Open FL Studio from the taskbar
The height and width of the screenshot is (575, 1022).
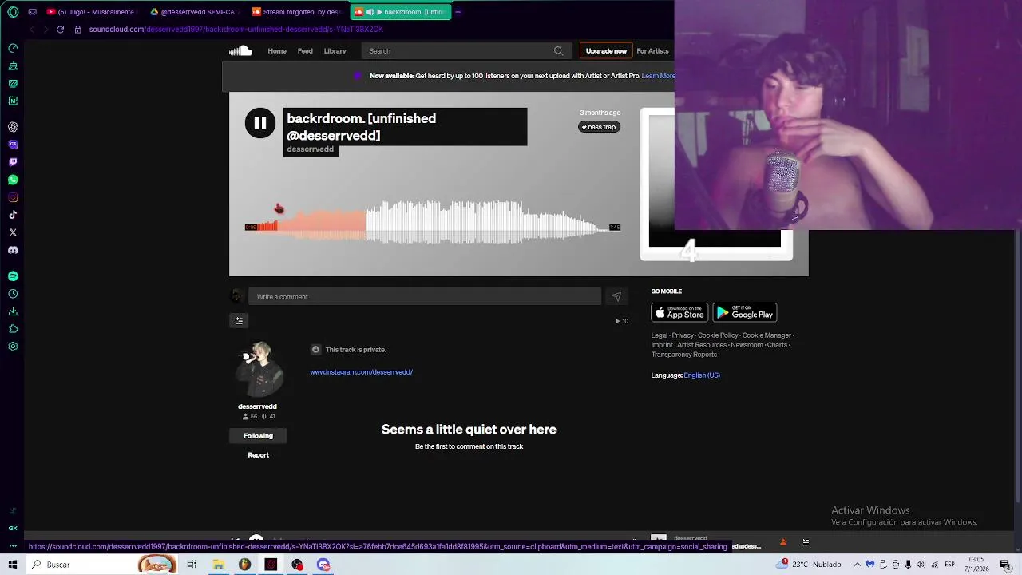coord(244,565)
